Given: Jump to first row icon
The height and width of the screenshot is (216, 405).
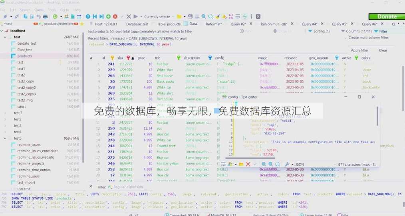Looking at the screenshot, I should pos(95,16).
